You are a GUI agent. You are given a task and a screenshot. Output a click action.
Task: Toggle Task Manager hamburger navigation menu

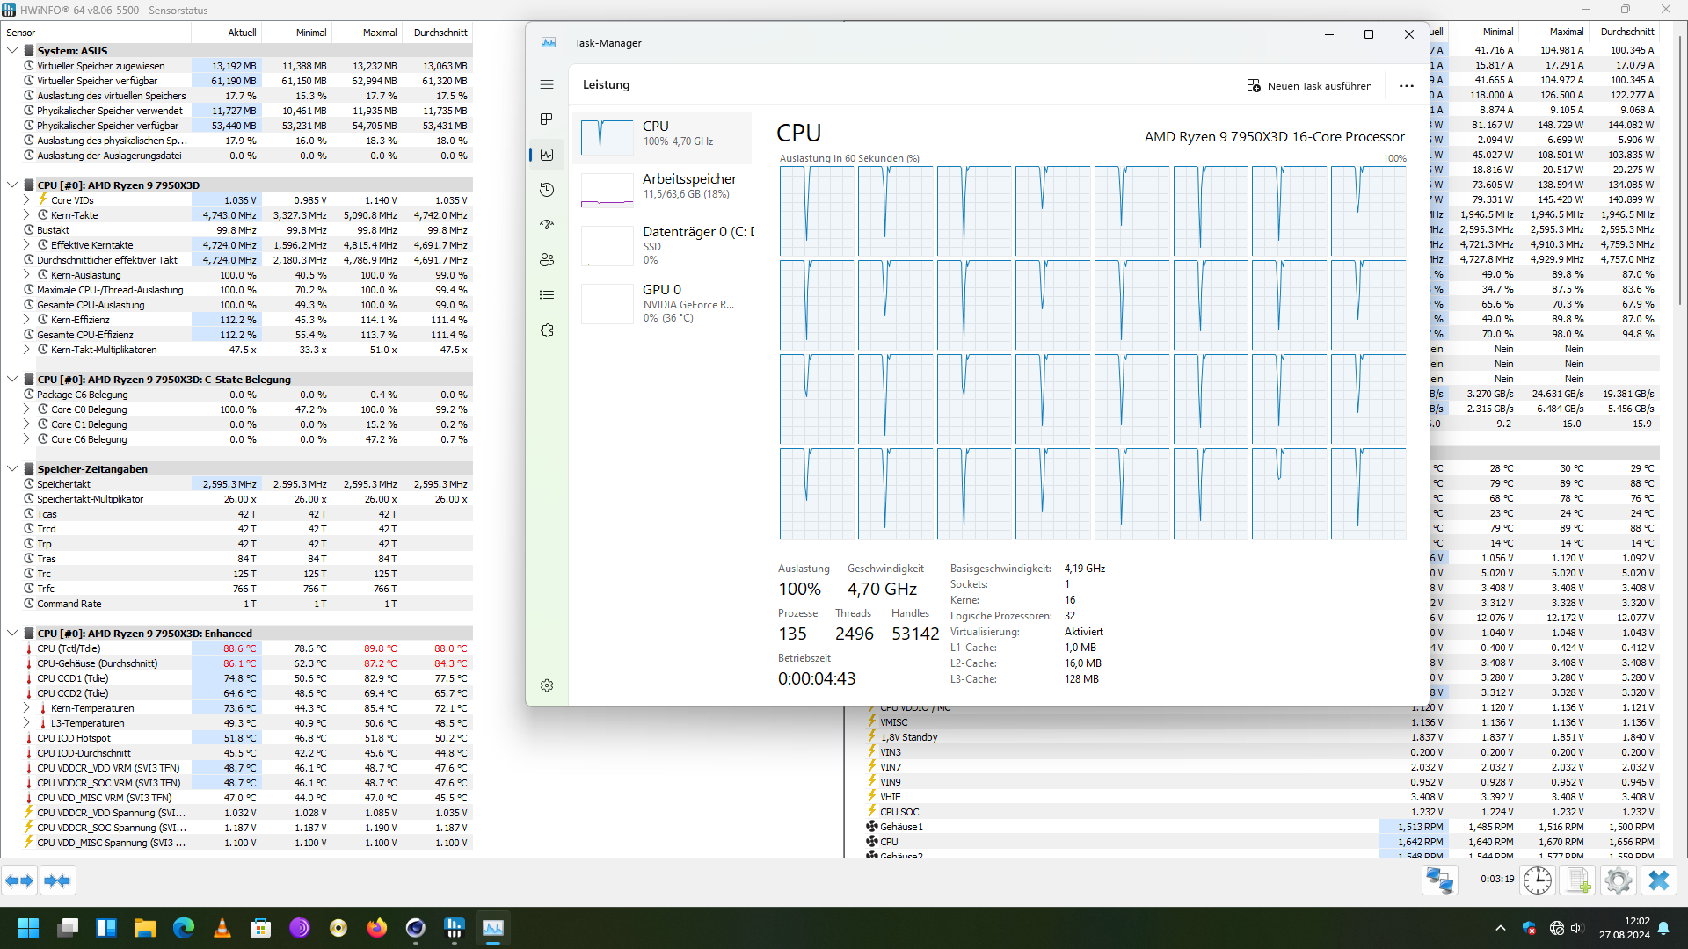tap(547, 84)
